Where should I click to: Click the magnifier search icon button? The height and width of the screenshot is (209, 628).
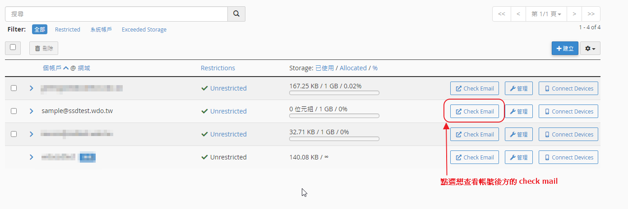[236, 14]
